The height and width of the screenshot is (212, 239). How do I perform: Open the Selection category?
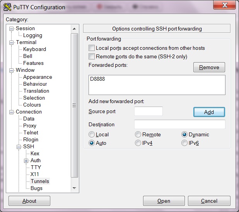coord(34,98)
